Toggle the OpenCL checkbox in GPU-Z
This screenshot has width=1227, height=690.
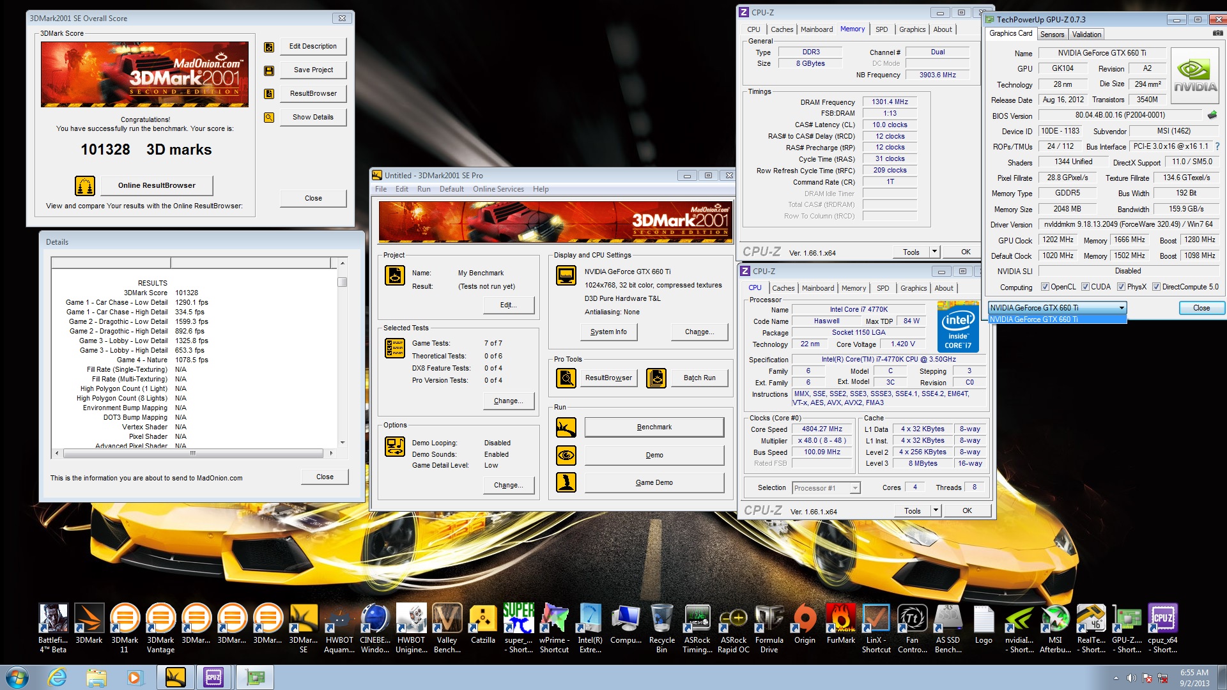(x=1045, y=287)
